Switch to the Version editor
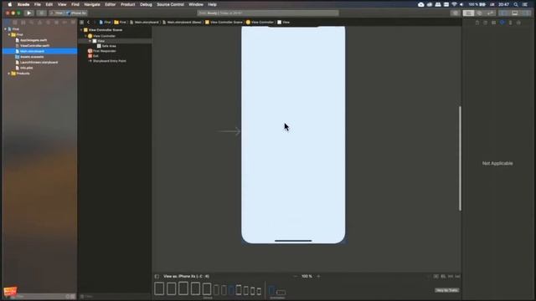This screenshot has width=536, height=301. point(491,13)
